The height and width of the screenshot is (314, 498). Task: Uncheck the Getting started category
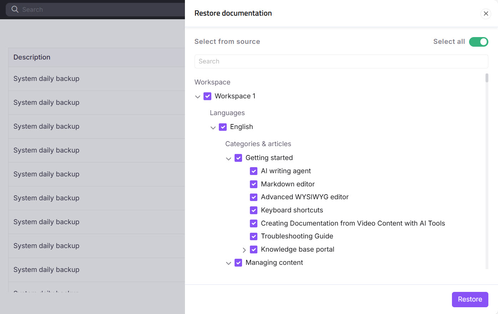tap(238, 158)
